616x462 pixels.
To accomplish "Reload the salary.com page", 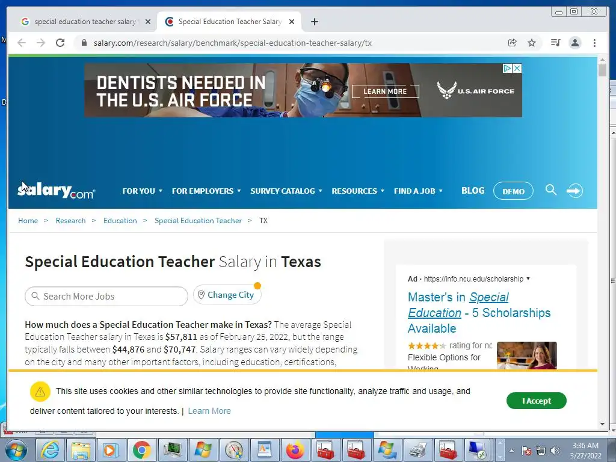I will pos(60,43).
